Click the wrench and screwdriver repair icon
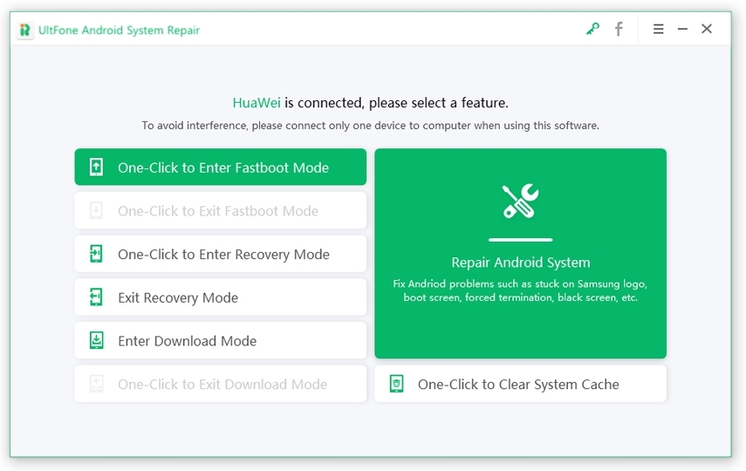746x471 pixels. click(x=520, y=201)
